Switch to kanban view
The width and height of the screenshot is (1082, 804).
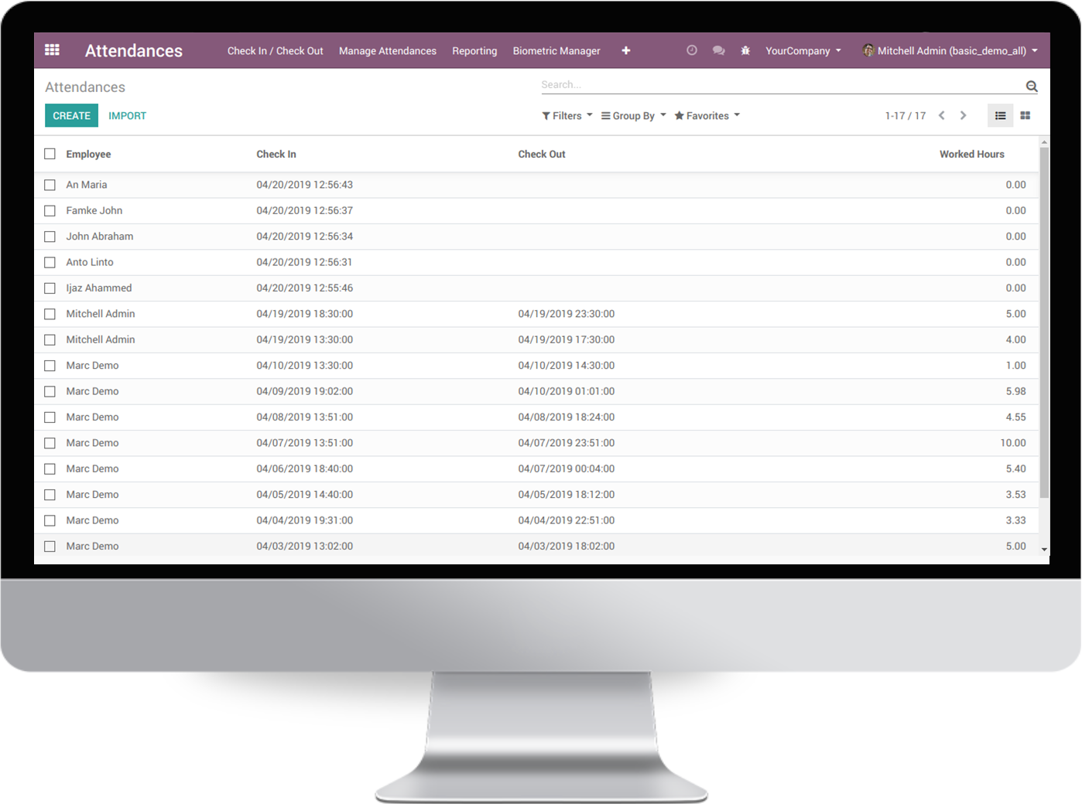1026,115
